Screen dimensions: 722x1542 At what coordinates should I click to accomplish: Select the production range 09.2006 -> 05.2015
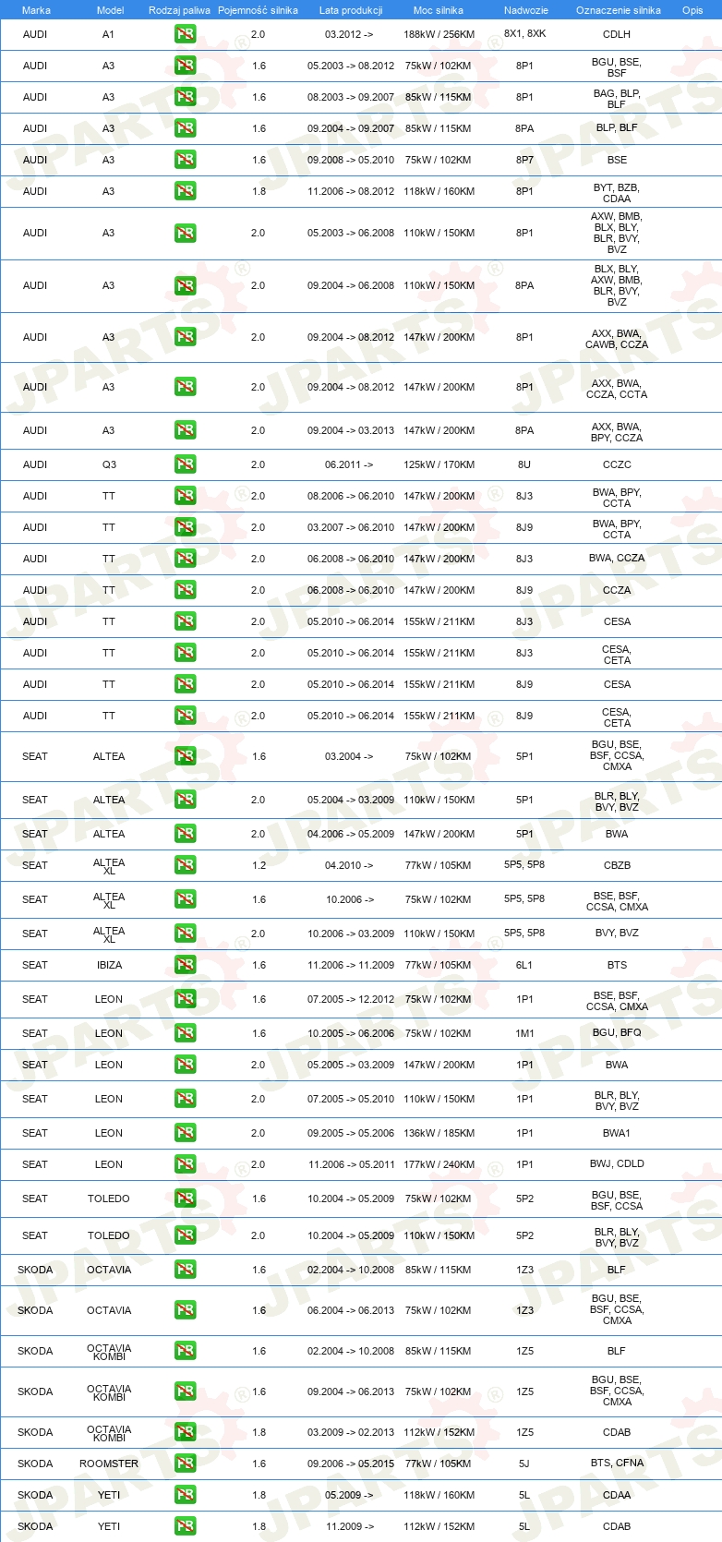[351, 1464]
